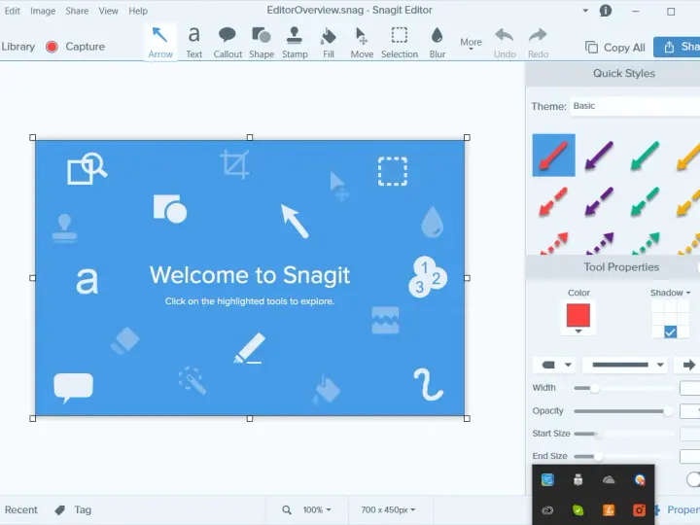The height and width of the screenshot is (525, 700).
Task: Switch to the Move tool
Action: (362, 43)
